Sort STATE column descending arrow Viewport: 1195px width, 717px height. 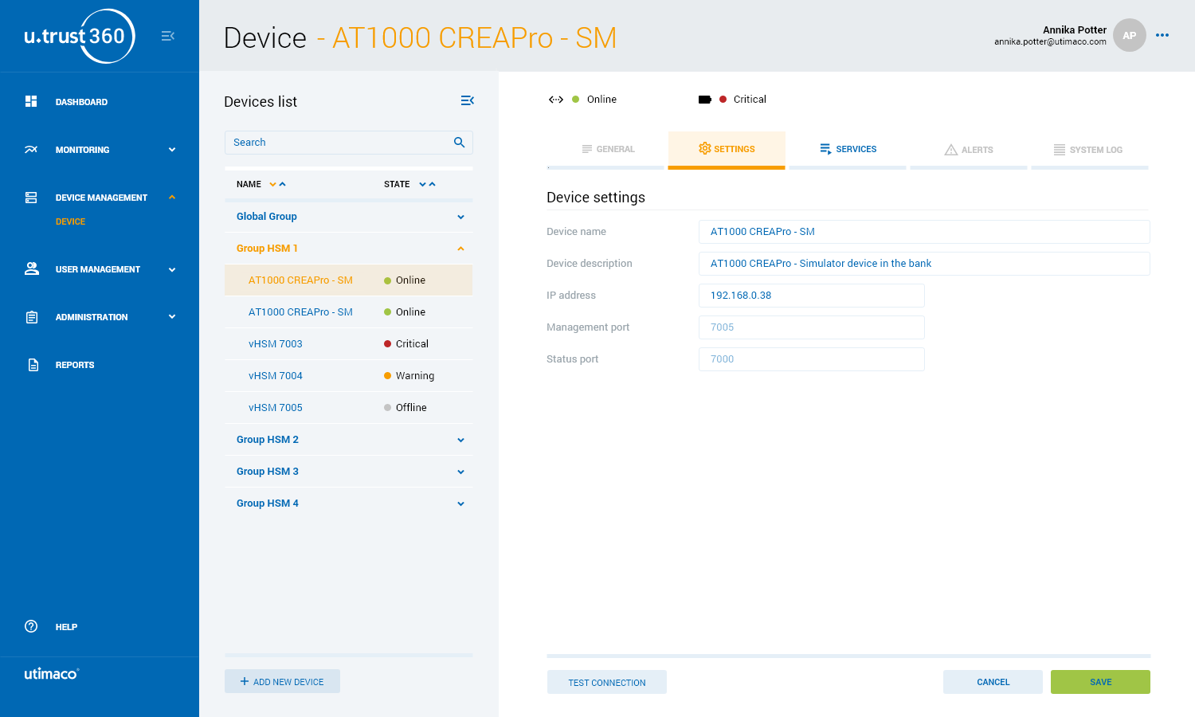422,184
